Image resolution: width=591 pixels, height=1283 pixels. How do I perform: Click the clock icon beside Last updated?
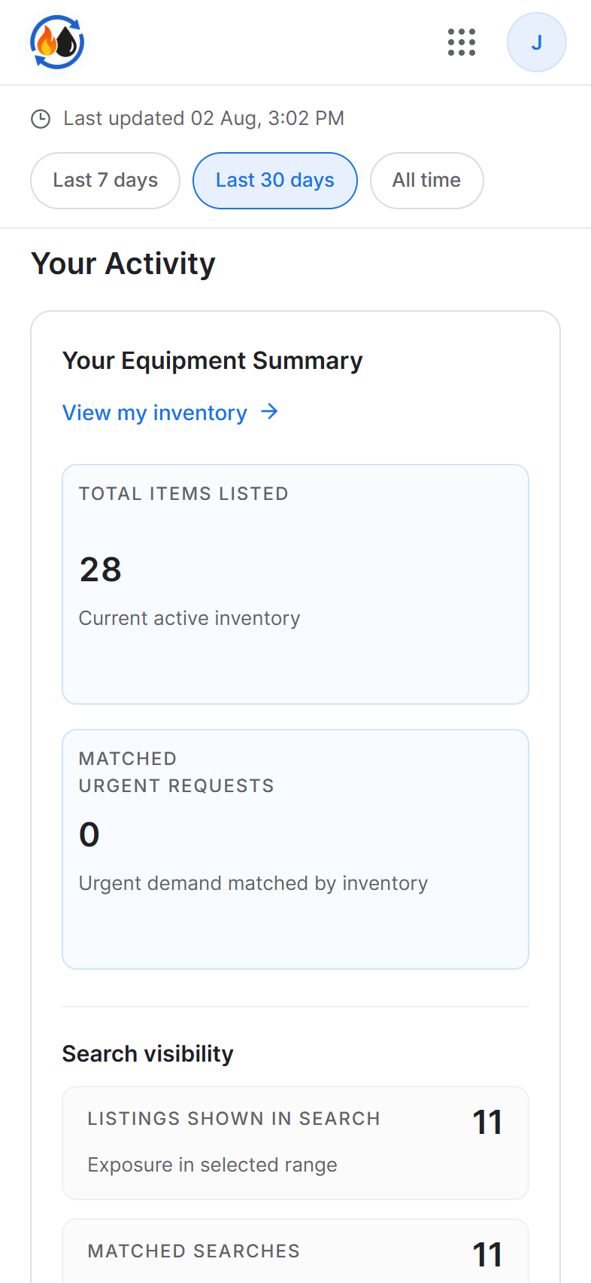point(41,119)
